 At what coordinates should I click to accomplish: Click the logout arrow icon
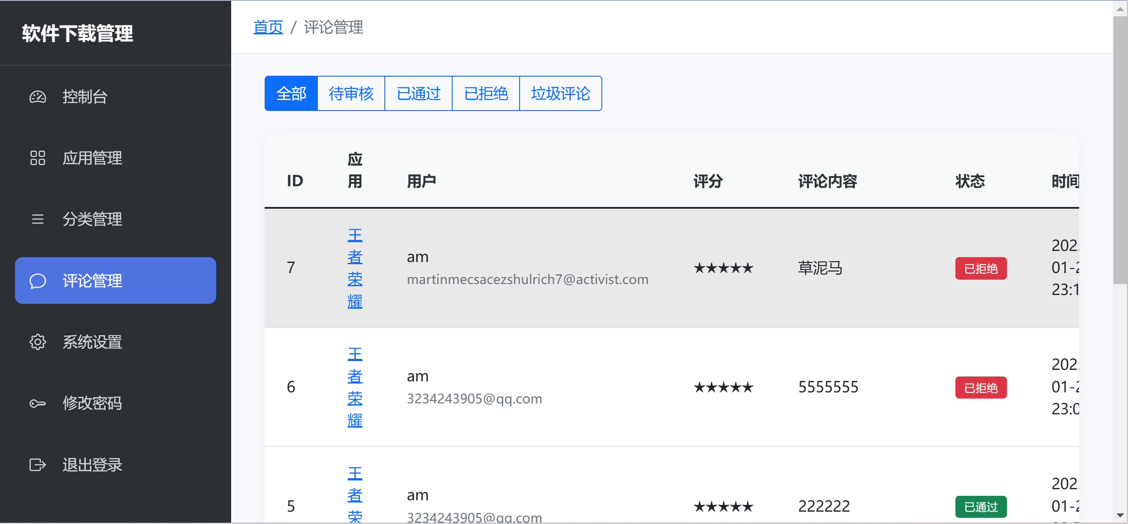click(37, 465)
